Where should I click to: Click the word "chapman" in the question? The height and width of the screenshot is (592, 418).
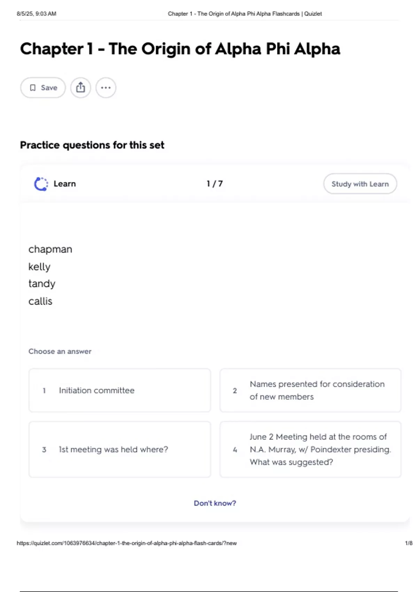pyautogui.click(x=50, y=249)
